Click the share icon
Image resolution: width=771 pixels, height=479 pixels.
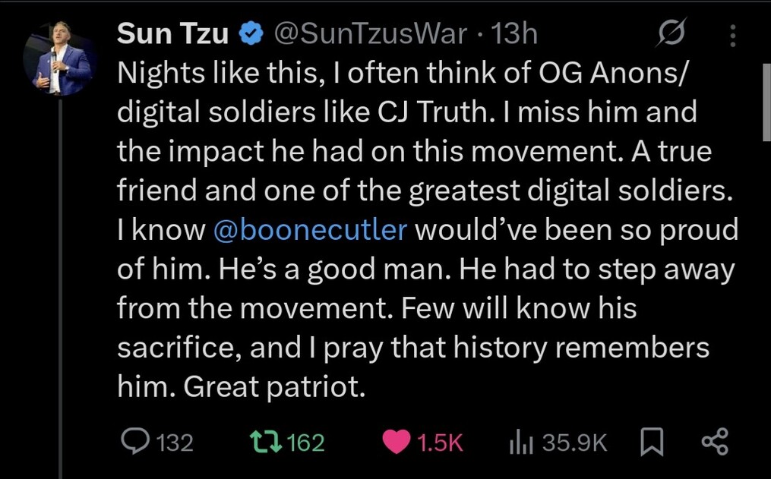coord(715,443)
